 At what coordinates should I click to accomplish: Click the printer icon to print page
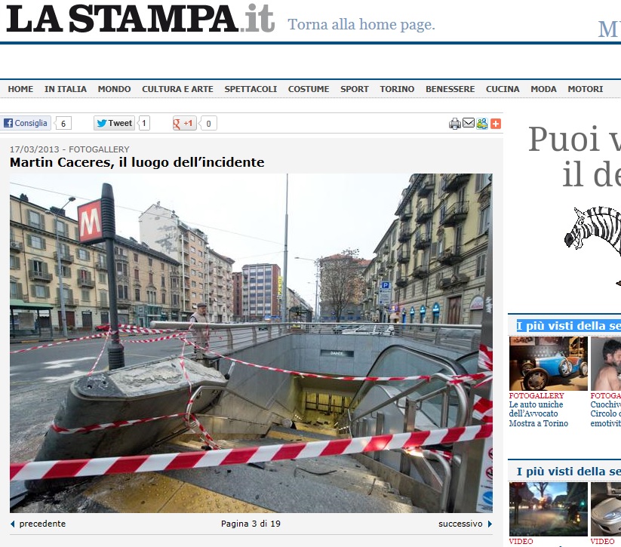(455, 124)
